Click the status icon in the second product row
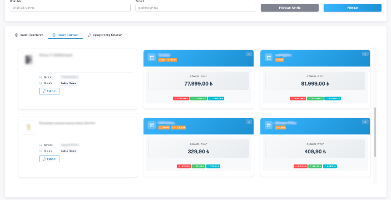 (41, 151)
